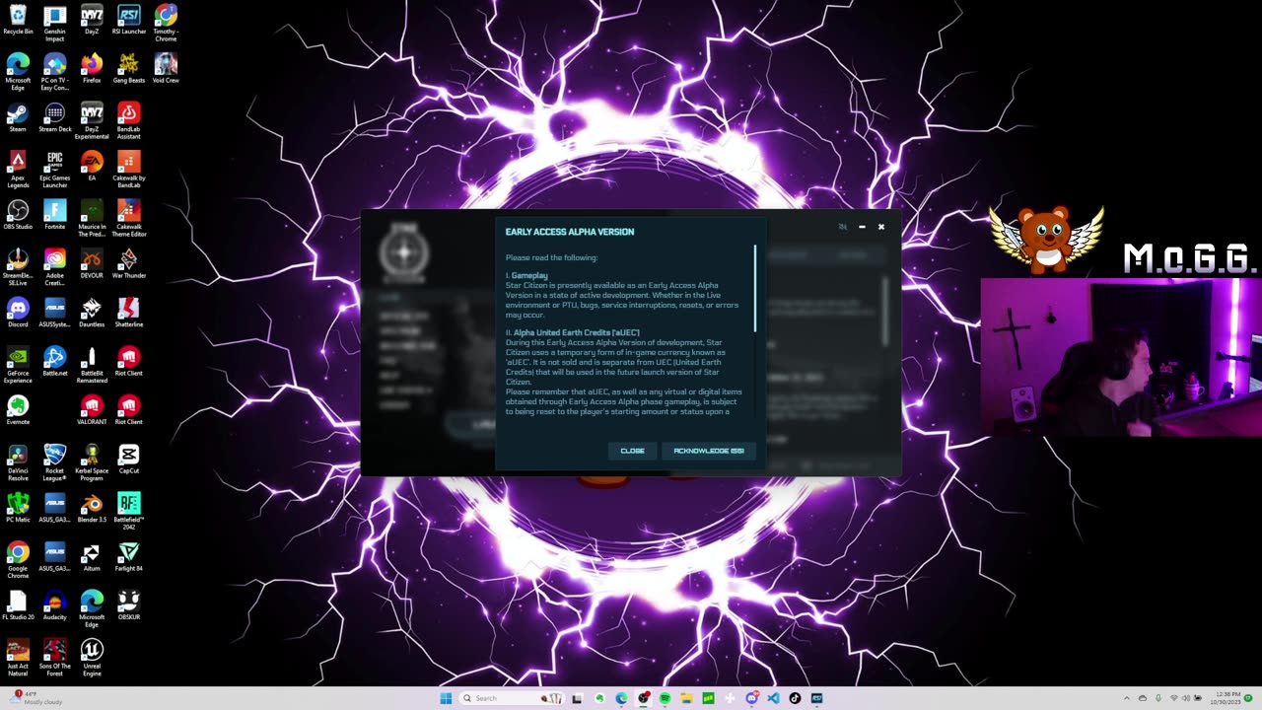Image resolution: width=1262 pixels, height=710 pixels.
Task: Select the Timothy - Chrome desktop shortcut
Action: click(166, 24)
